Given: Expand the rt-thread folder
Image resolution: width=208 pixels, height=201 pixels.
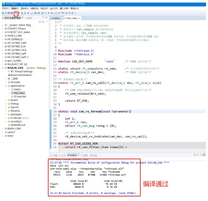Looking at the screenshot, I should coord(6,118).
